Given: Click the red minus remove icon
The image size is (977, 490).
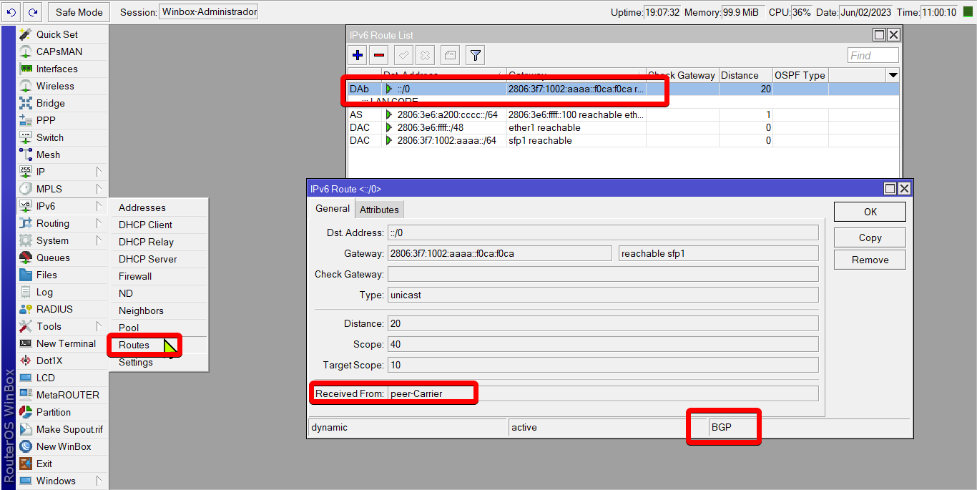Looking at the screenshot, I should (380, 55).
